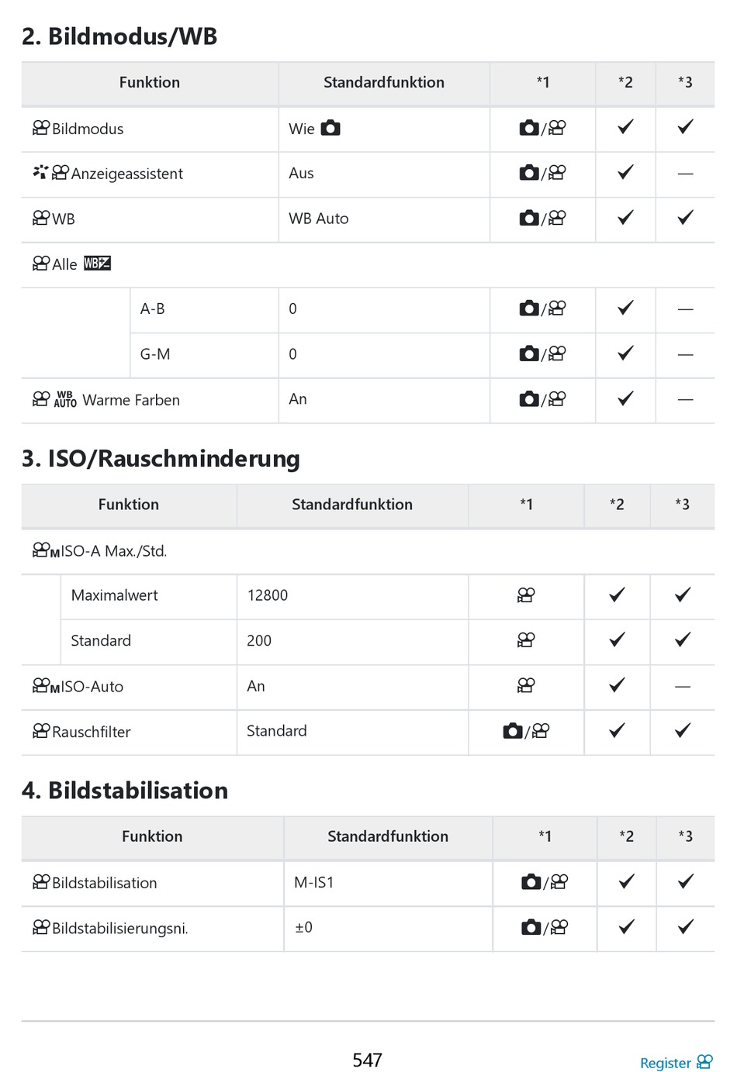The width and height of the screenshot is (737, 1072).
Task: Click the *2 checkmark in Bildmodus row
Action: click(x=625, y=127)
